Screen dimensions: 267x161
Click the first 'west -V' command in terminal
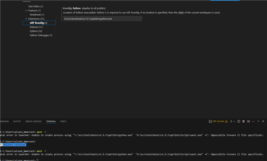41,132
